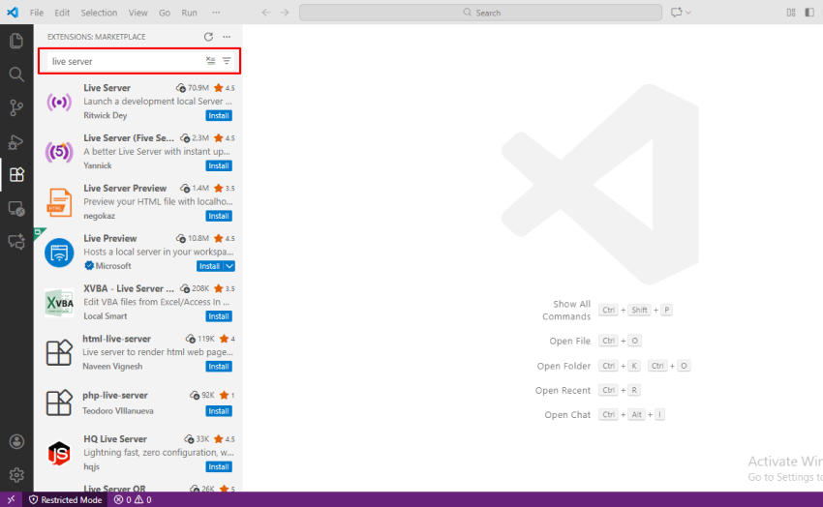Expand the menu bar overflow ellipsis

click(x=216, y=13)
